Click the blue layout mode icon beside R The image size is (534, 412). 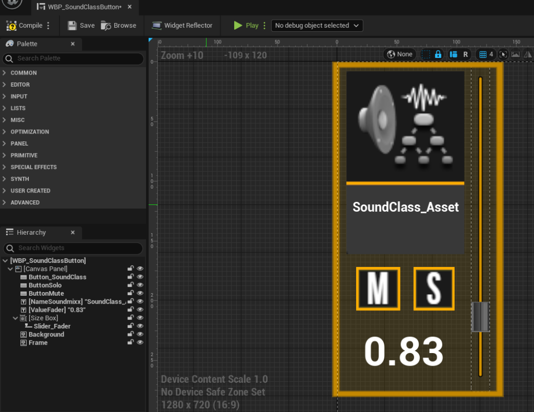point(453,54)
